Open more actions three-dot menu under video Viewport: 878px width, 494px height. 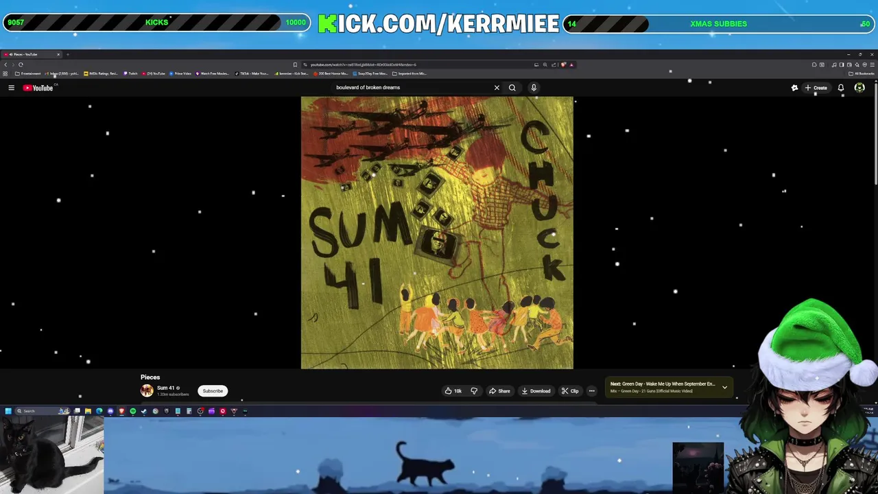pos(592,391)
